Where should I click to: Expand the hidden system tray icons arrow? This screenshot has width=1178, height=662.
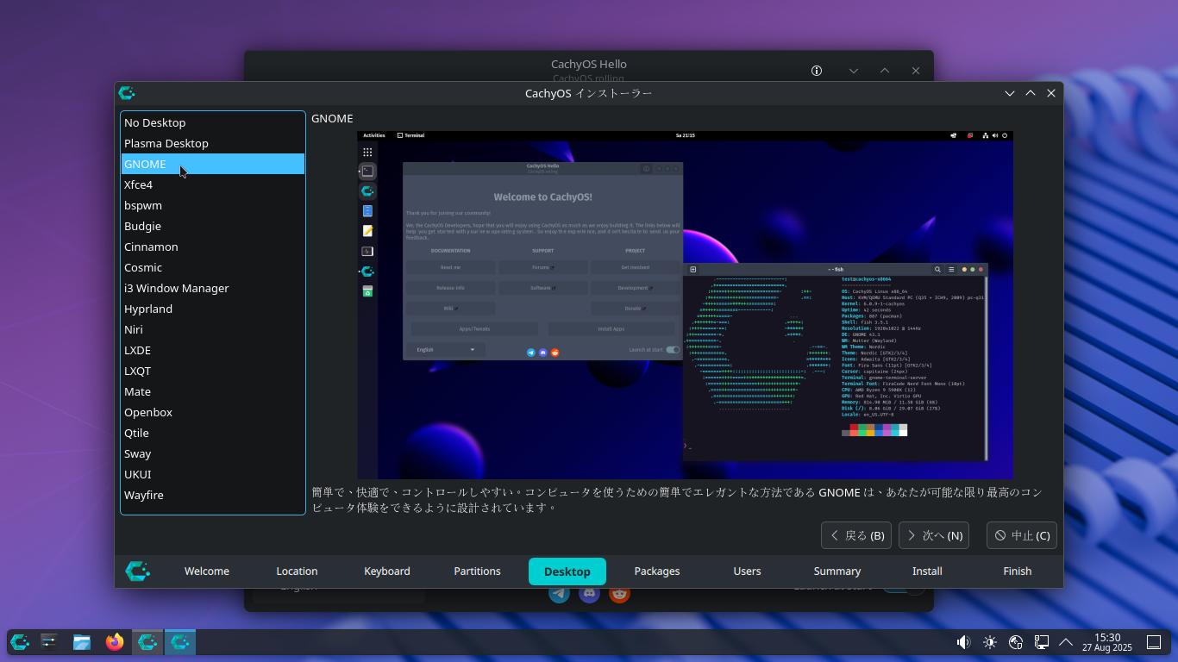pos(1065,642)
